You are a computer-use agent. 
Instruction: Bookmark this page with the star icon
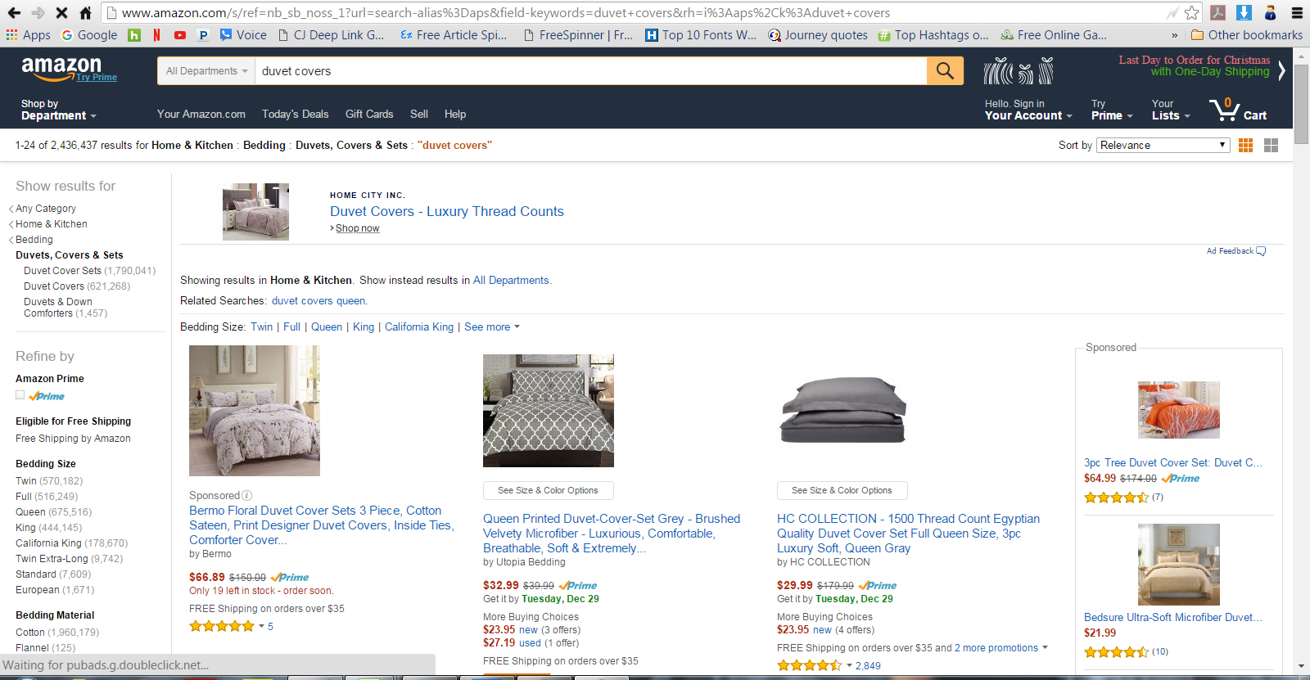click(1191, 12)
